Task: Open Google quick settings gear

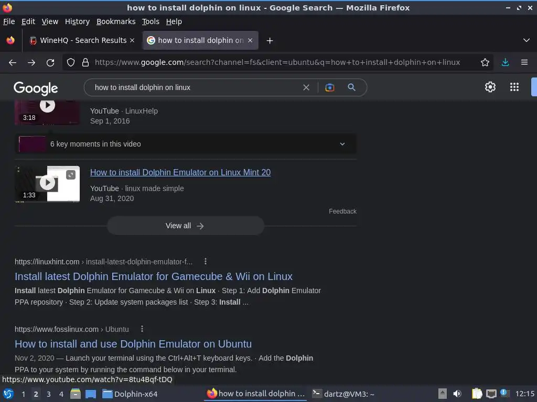Action: pos(490,87)
